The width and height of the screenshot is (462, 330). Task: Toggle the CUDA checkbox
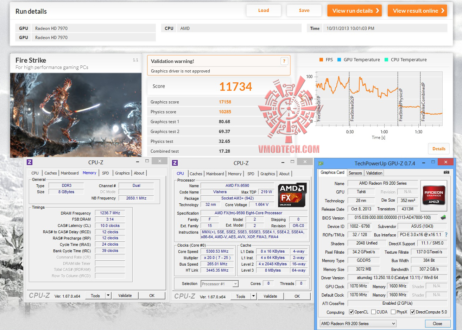tap(373, 312)
